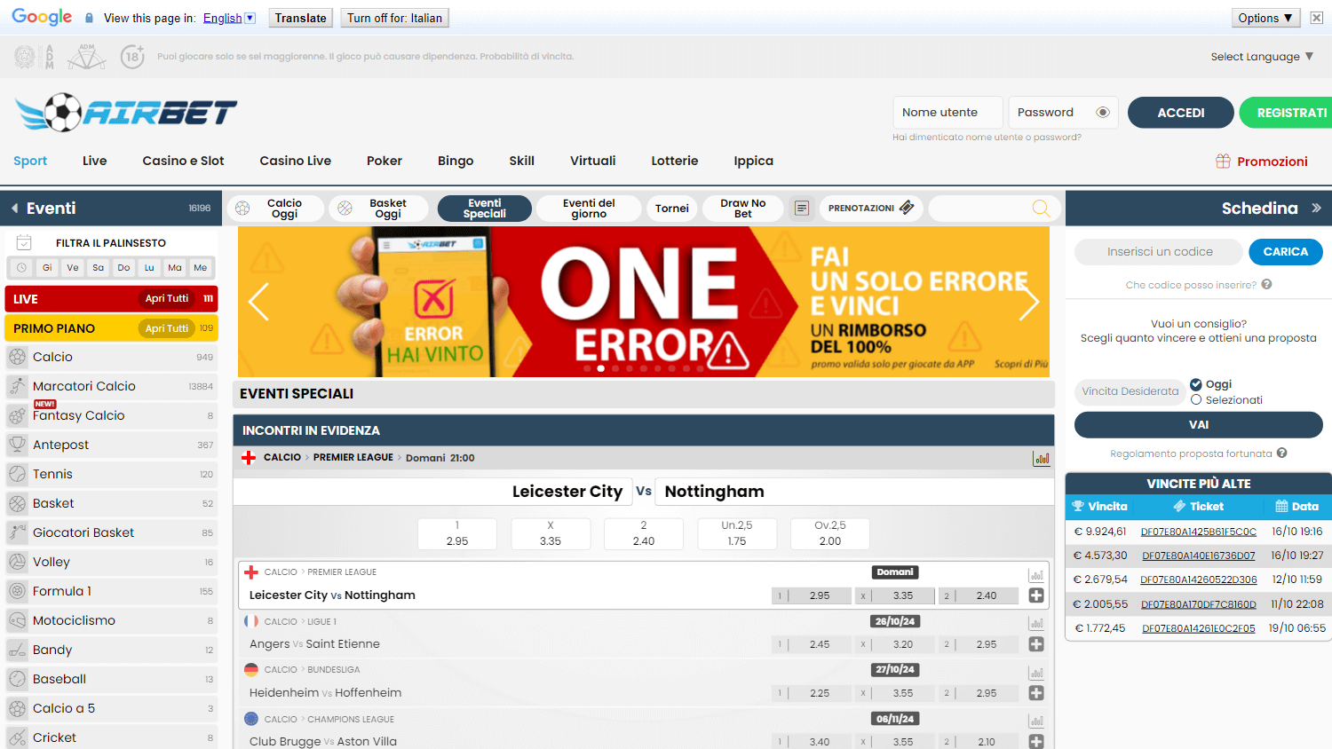Toggle the Sa day filter
Viewport: 1332px width, 749px height.
click(x=99, y=267)
